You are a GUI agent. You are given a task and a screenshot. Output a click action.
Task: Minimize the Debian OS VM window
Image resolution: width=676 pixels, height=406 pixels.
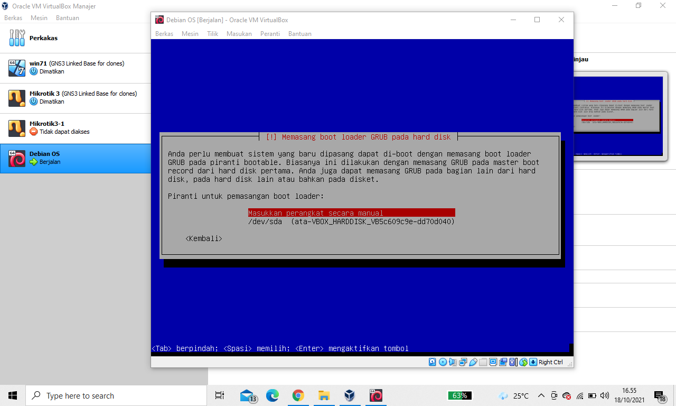click(513, 20)
